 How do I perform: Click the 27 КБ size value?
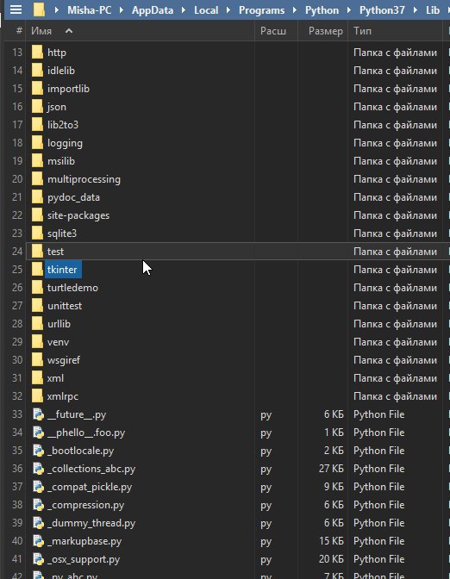(331, 469)
